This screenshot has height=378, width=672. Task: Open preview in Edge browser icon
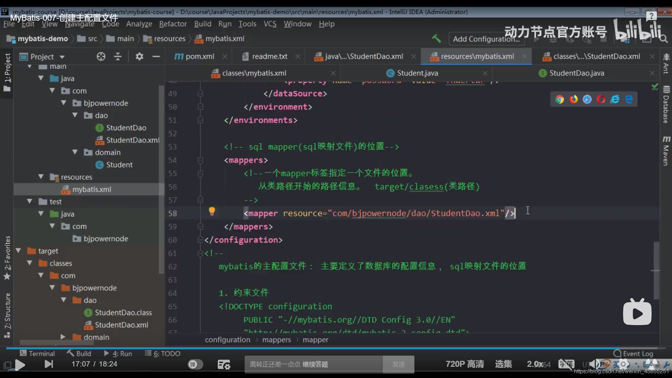coord(629,99)
